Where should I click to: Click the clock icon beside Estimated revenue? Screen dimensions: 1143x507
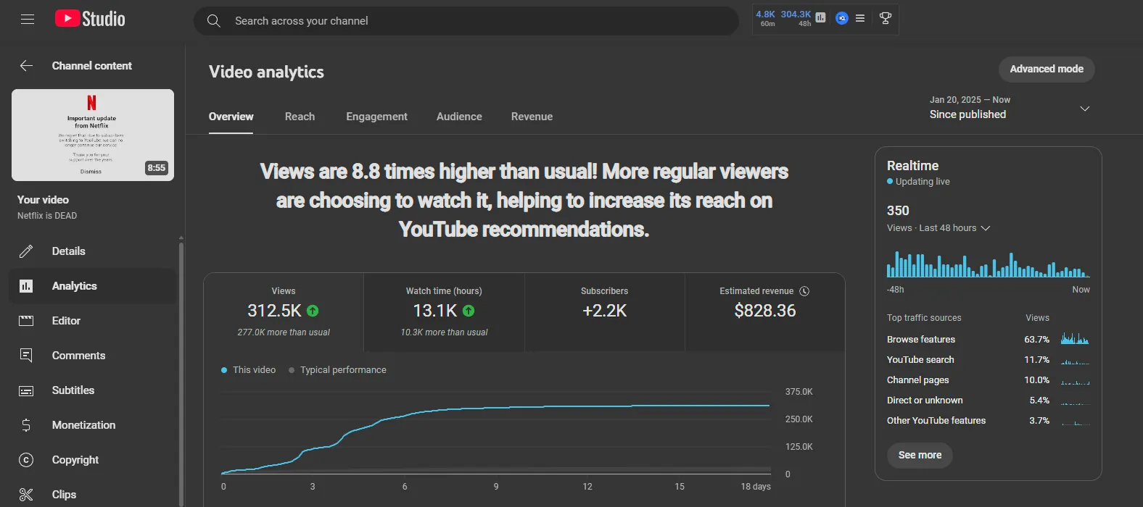(x=804, y=291)
